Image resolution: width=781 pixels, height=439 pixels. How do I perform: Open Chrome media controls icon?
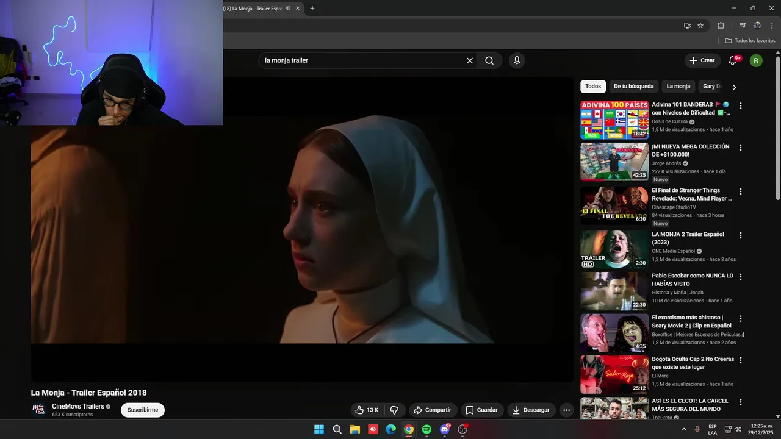pyautogui.click(x=743, y=26)
